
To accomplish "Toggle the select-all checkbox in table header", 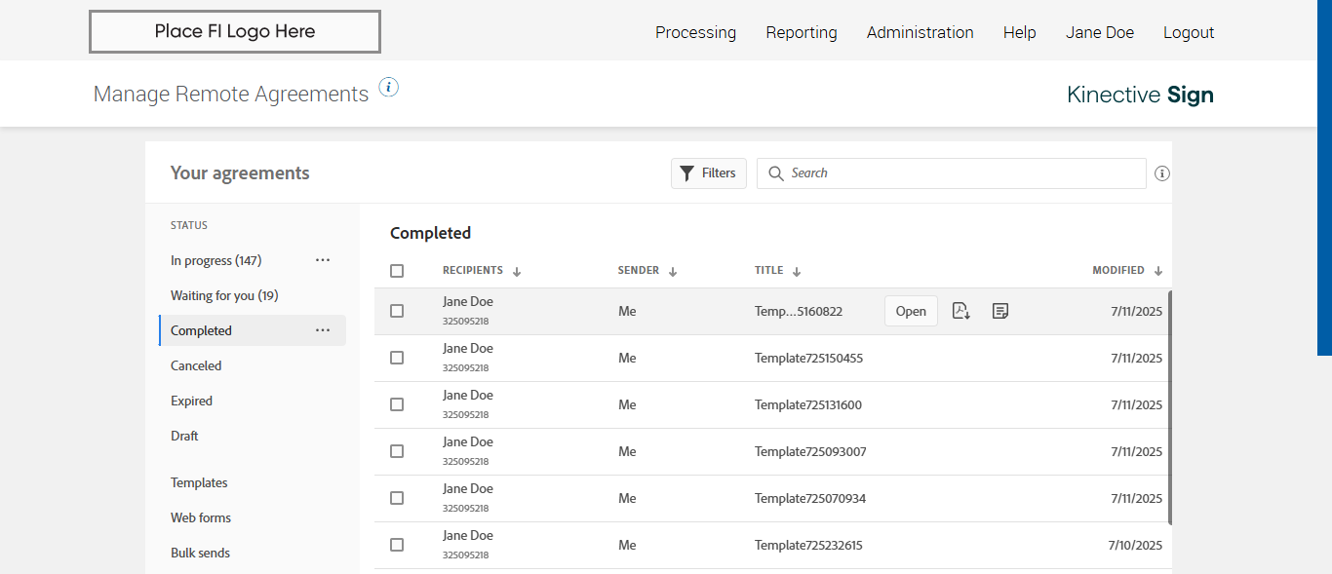I will point(397,271).
